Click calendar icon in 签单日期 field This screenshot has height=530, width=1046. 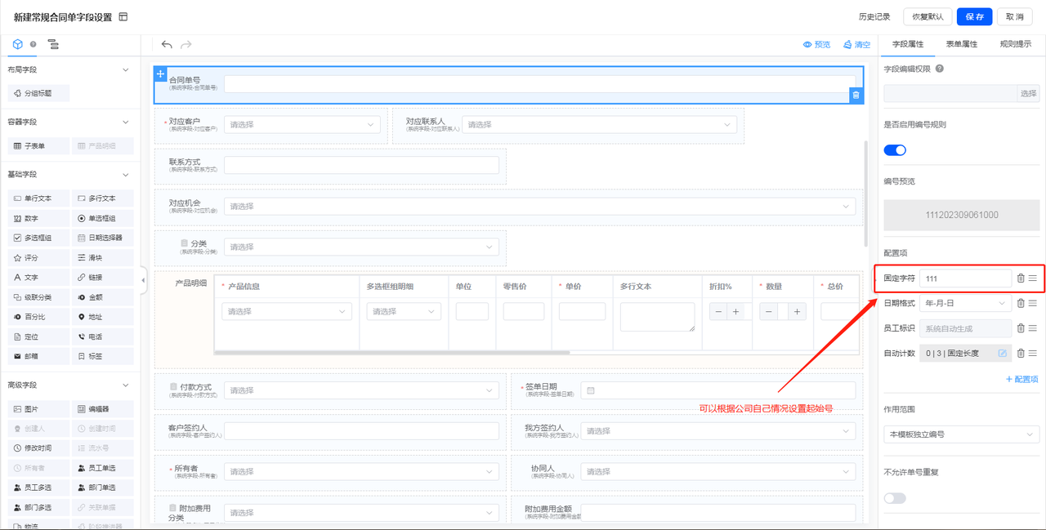pyautogui.click(x=591, y=390)
